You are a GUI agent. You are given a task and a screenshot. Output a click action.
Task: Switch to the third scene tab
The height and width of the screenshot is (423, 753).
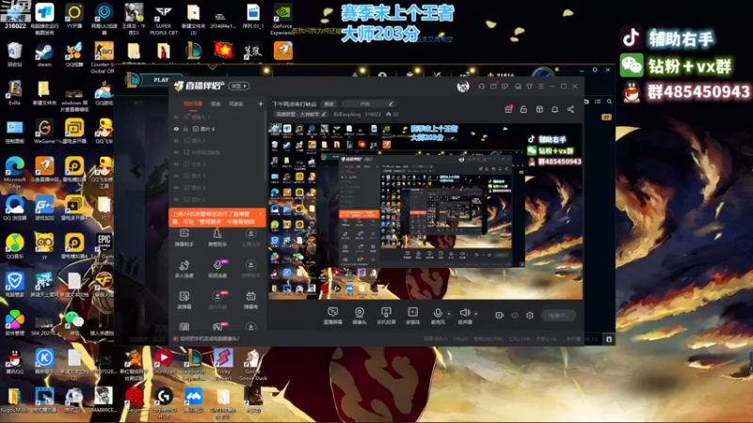236,103
